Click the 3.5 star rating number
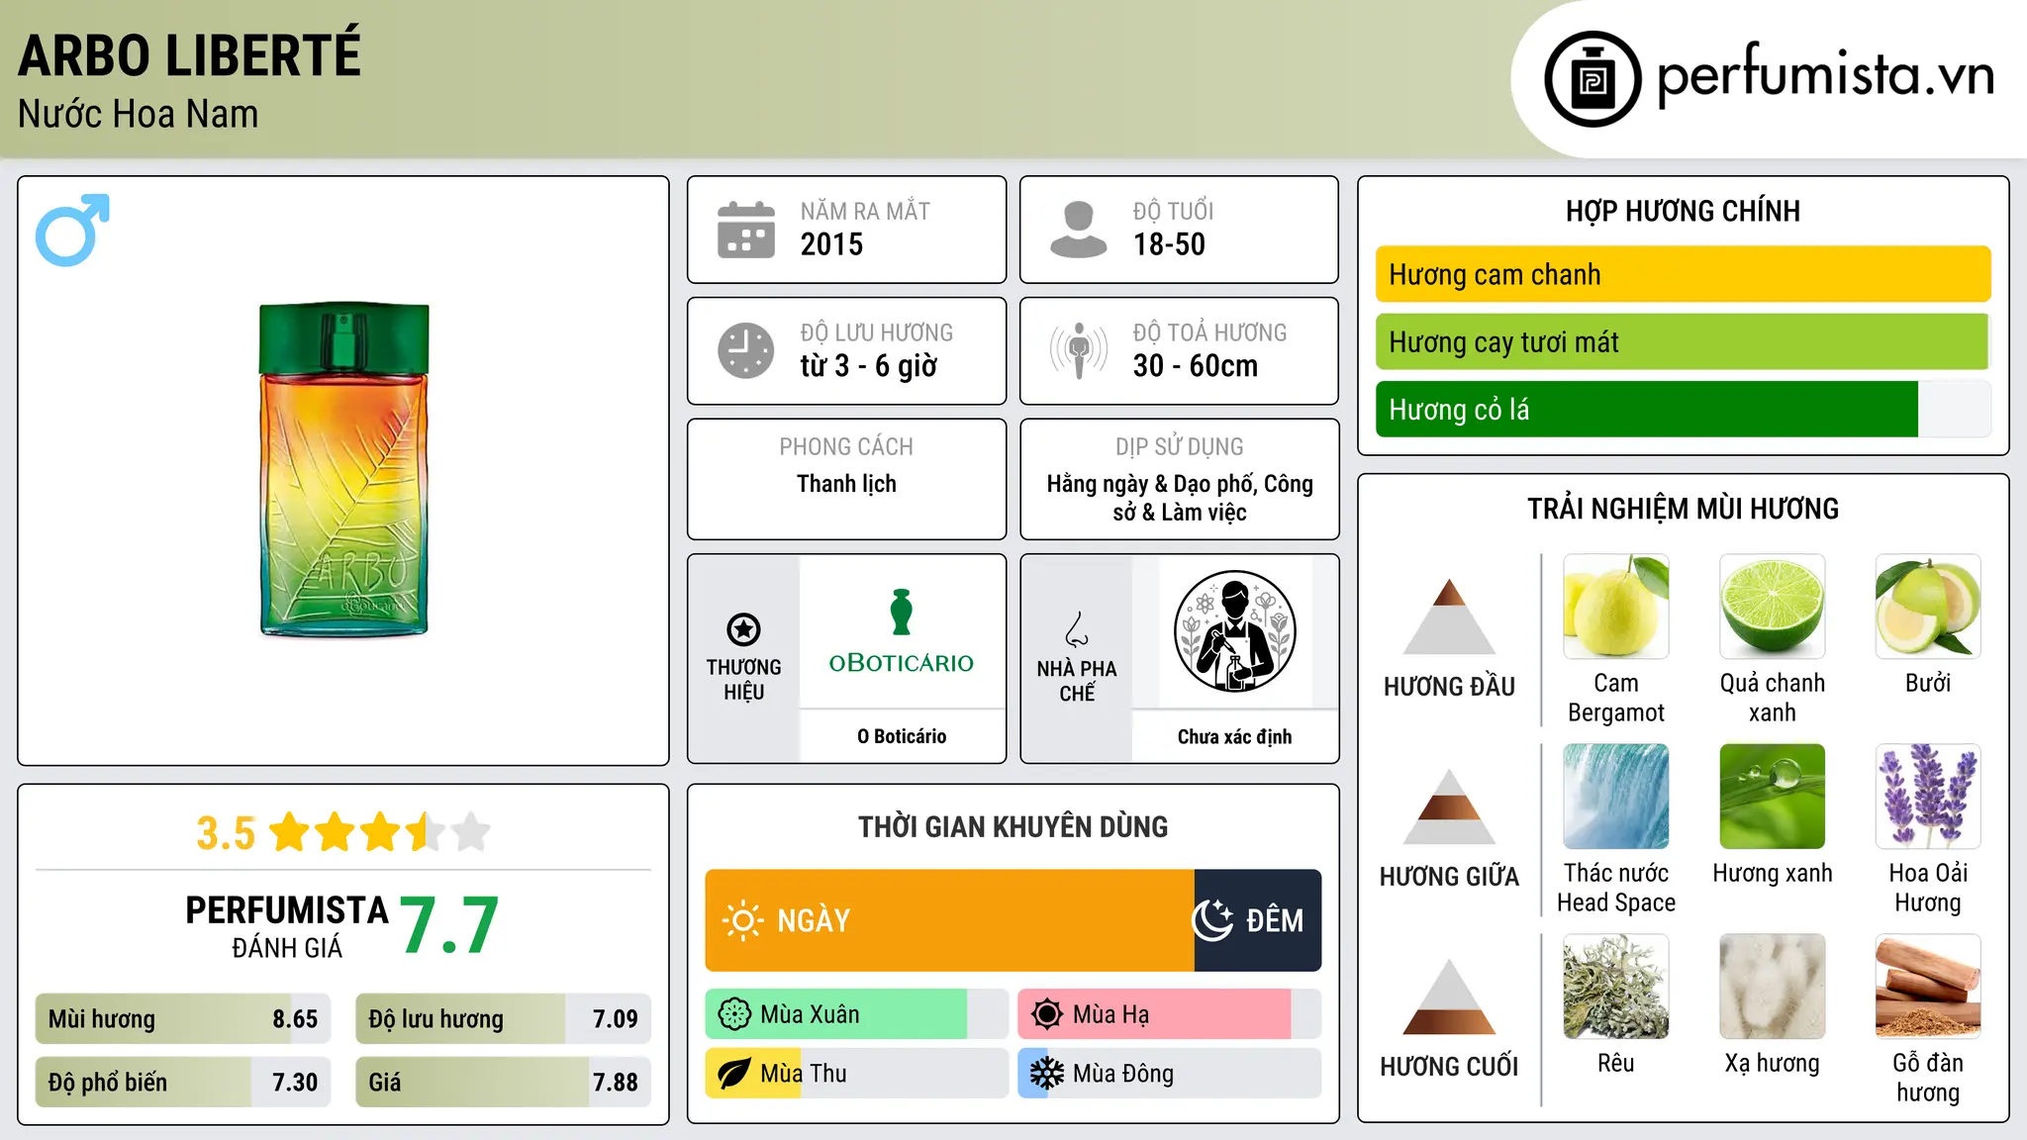This screenshot has width=2027, height=1140. (x=226, y=833)
